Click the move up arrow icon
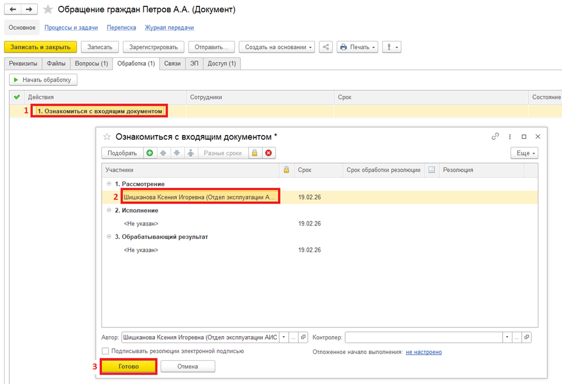562x384 pixels. [164, 153]
